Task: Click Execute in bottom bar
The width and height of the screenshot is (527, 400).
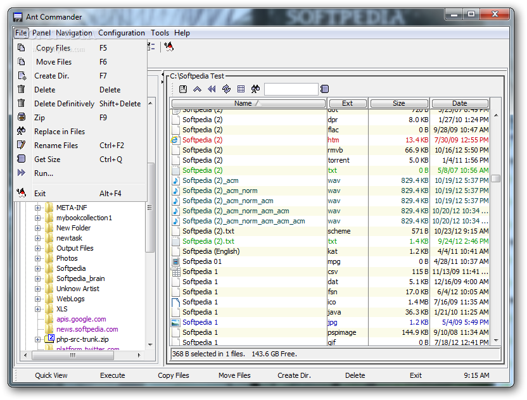Action: click(112, 375)
